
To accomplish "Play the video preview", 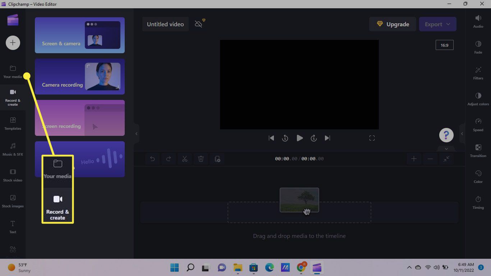I will tap(299, 138).
